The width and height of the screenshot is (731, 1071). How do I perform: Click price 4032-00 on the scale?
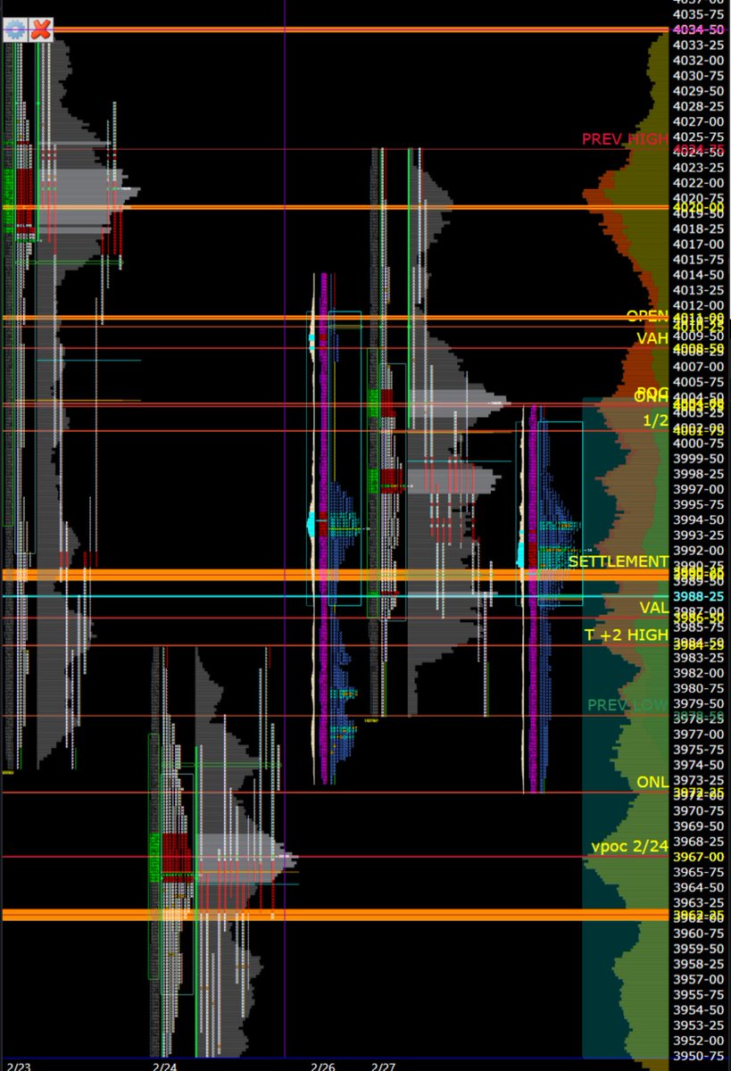tap(699, 61)
